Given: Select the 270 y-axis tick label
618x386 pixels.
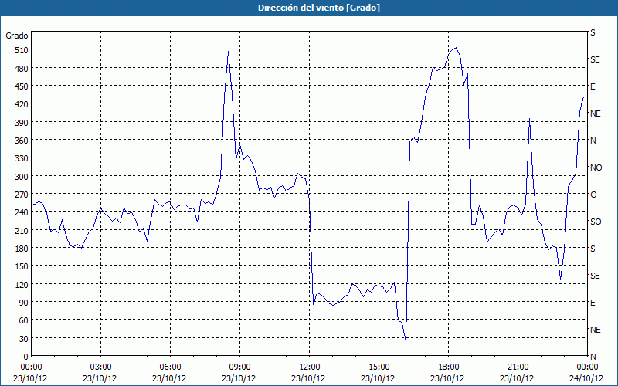Looking at the screenshot, I should [x=22, y=195].
